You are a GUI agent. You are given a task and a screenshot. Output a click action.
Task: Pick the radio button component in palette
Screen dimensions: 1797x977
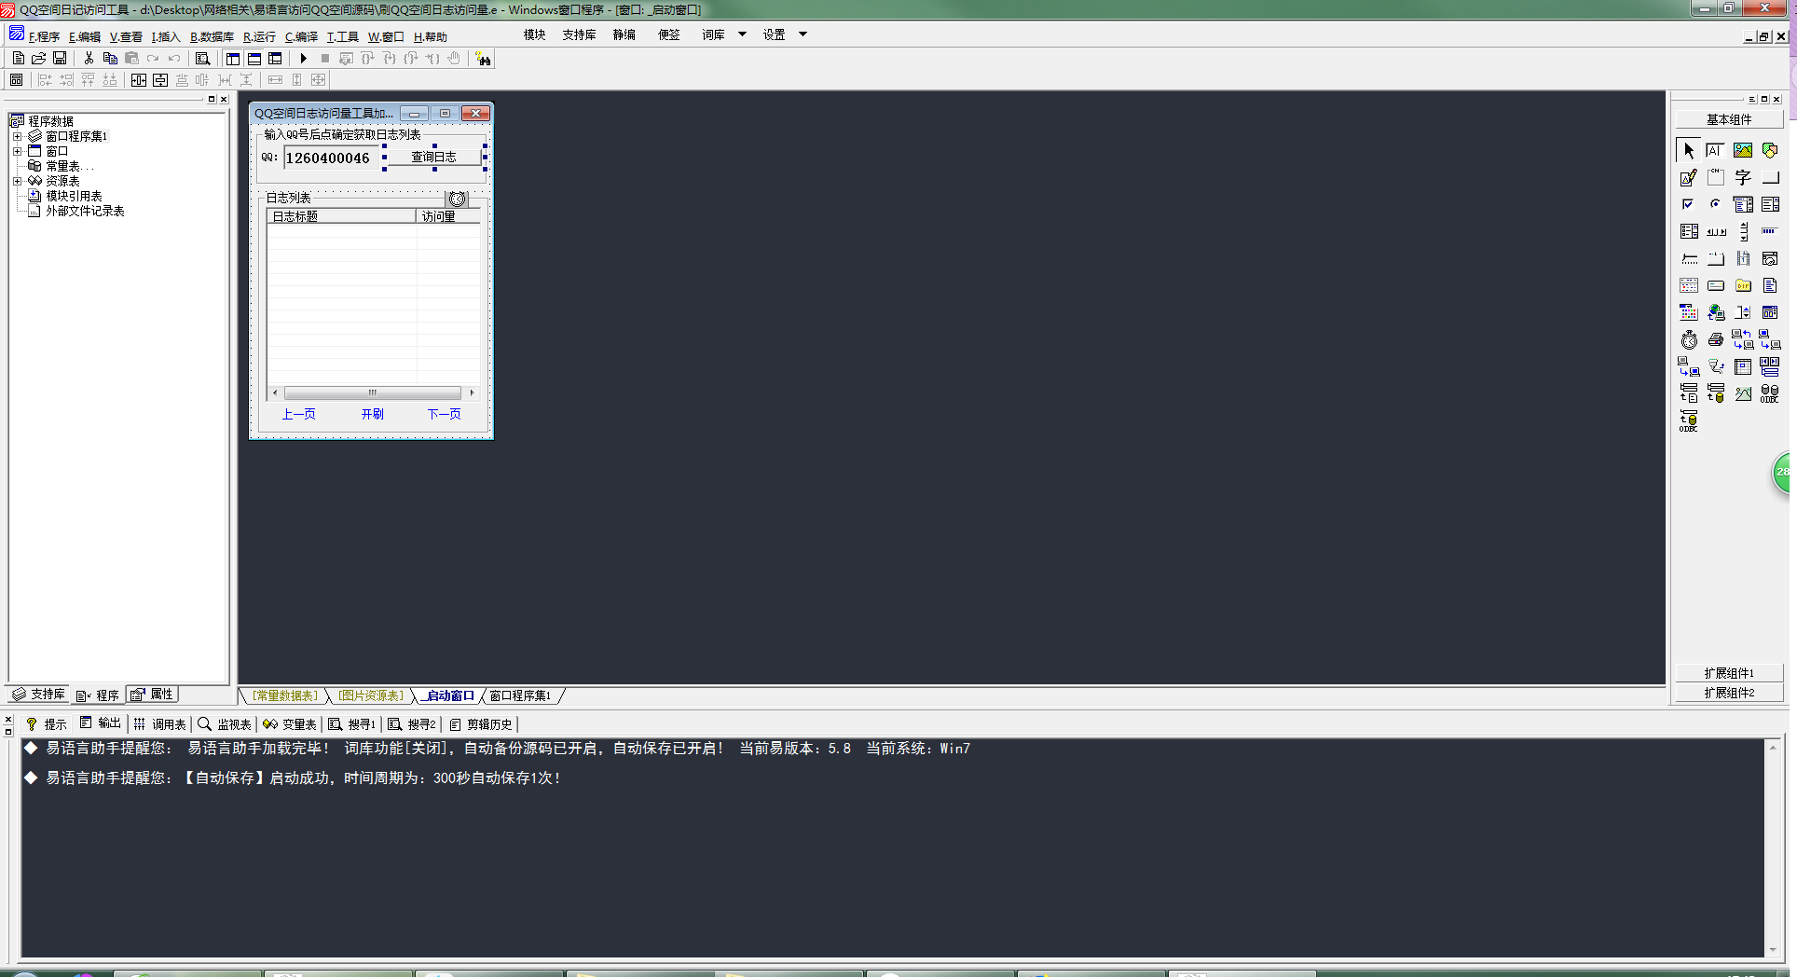click(1716, 204)
